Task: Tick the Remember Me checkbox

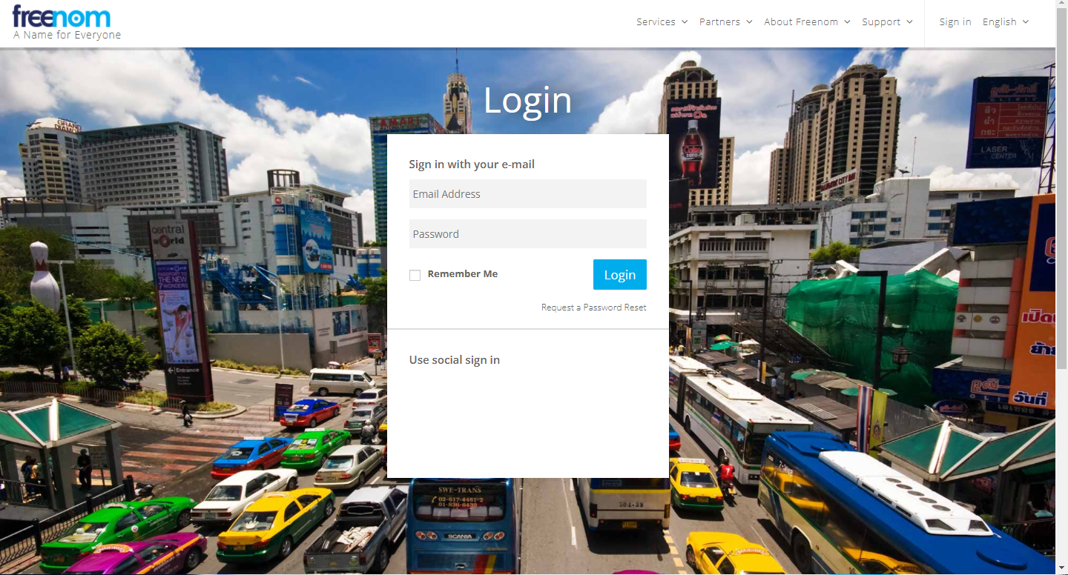Action: (x=415, y=276)
